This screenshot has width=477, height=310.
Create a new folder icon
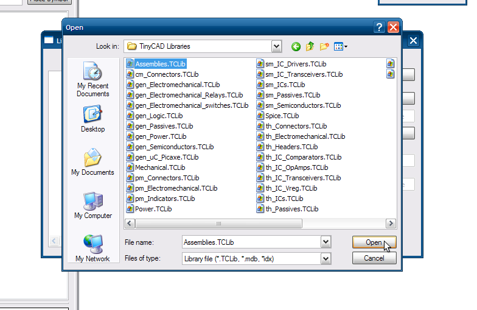coord(324,46)
